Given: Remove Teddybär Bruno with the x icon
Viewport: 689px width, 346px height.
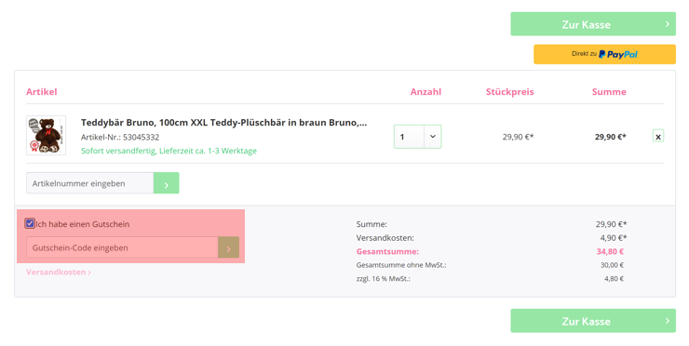Looking at the screenshot, I should [657, 137].
